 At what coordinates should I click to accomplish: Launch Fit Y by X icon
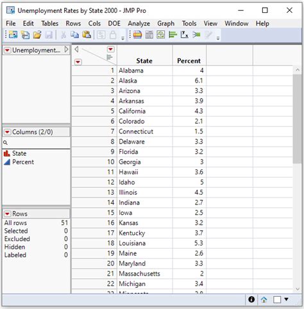point(185,35)
